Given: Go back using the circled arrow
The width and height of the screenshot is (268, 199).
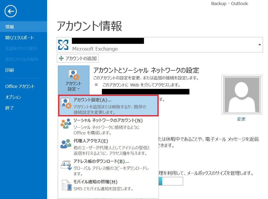Looking at the screenshot, I should pyautogui.click(x=10, y=11).
